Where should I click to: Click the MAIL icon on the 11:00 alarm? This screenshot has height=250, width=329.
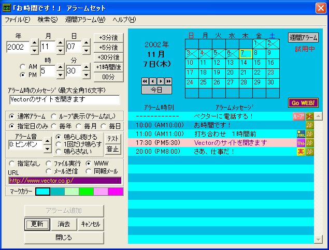301,134
